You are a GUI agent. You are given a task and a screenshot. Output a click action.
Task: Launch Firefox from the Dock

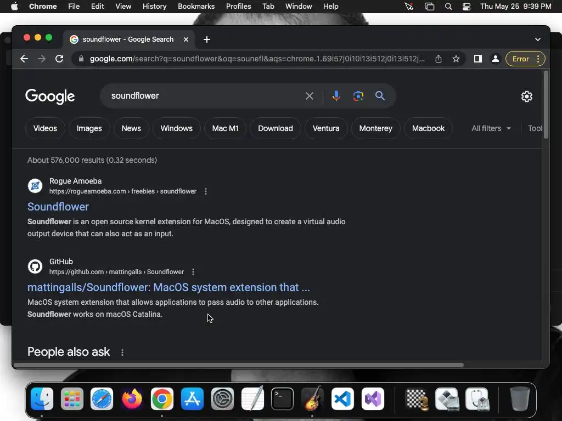click(132, 399)
